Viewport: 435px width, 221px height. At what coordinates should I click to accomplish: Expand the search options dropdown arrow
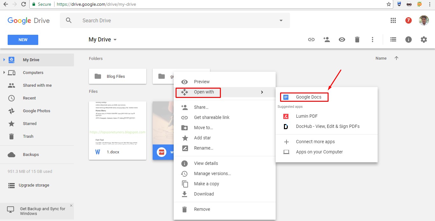point(281,20)
